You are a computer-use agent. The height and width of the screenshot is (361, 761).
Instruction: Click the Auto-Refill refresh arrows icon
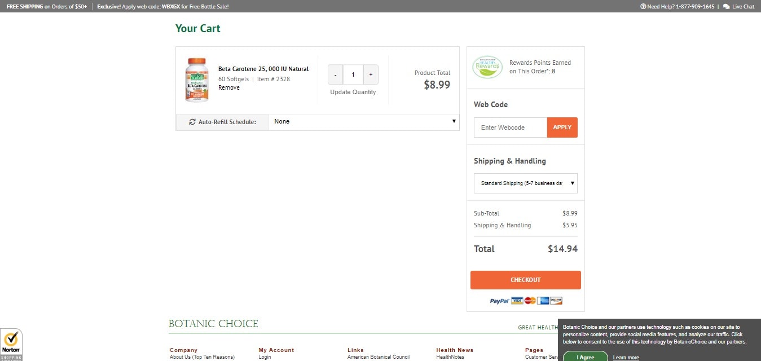(192, 122)
